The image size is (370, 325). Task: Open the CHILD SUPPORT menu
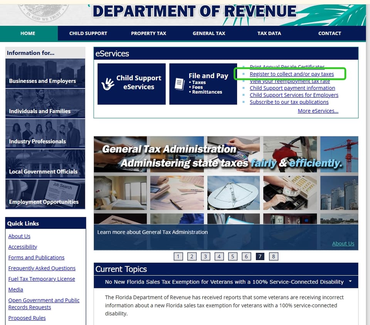click(x=88, y=33)
